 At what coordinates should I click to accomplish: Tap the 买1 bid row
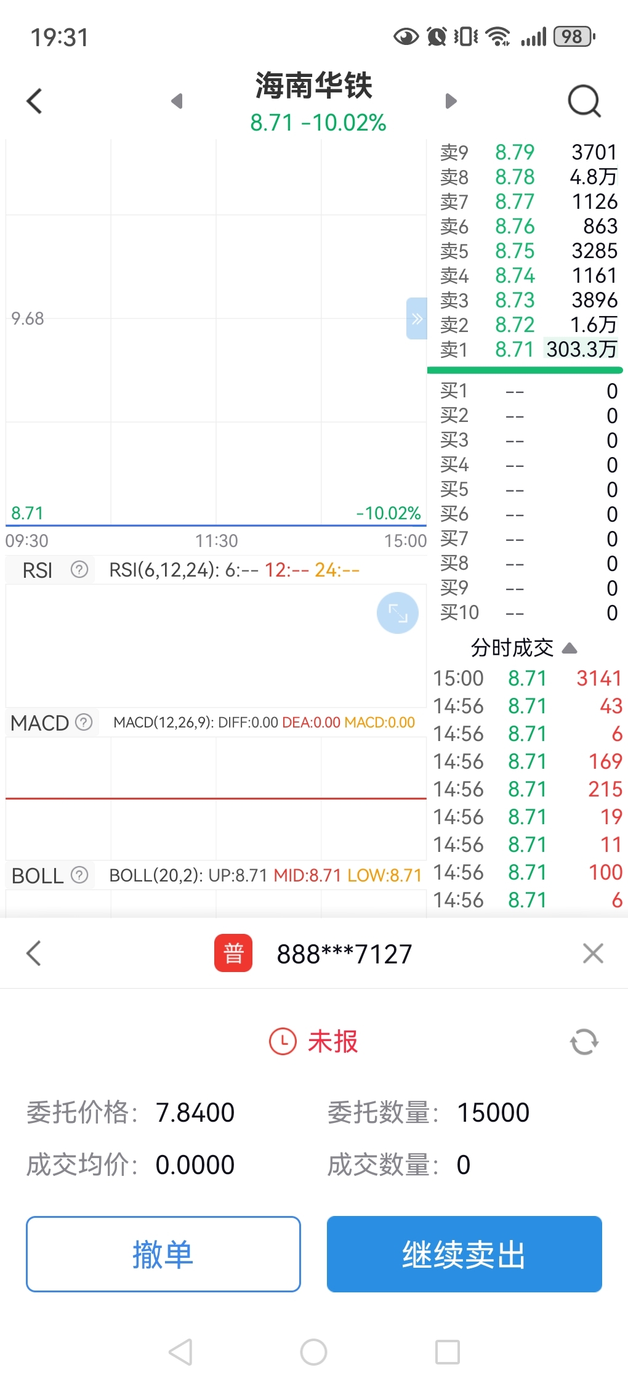tap(528, 391)
